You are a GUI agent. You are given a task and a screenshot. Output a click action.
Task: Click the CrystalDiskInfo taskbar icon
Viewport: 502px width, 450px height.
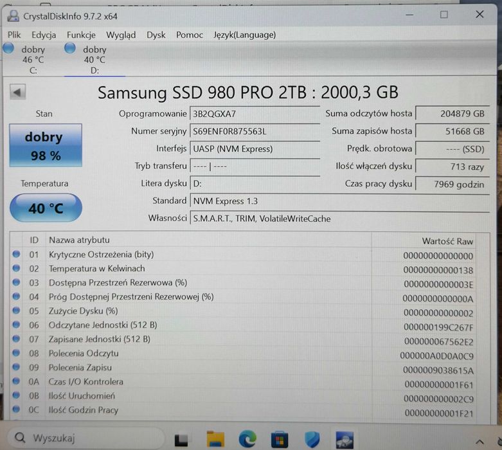(x=345, y=440)
